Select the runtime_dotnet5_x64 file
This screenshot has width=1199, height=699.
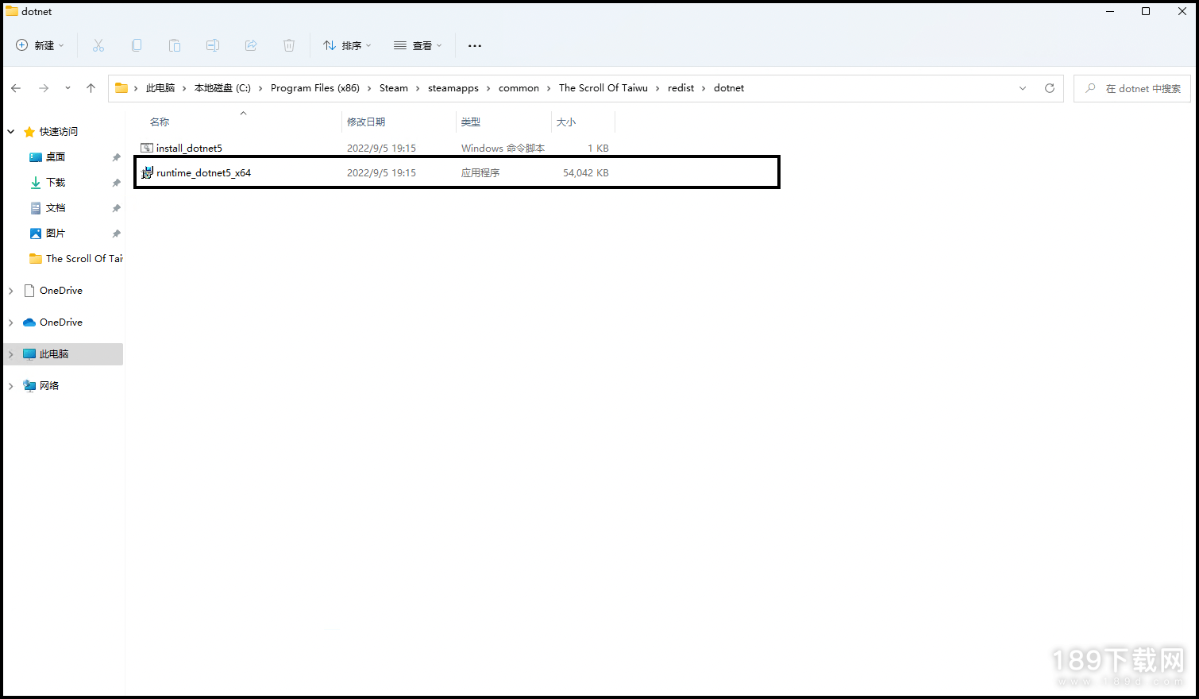(x=203, y=172)
